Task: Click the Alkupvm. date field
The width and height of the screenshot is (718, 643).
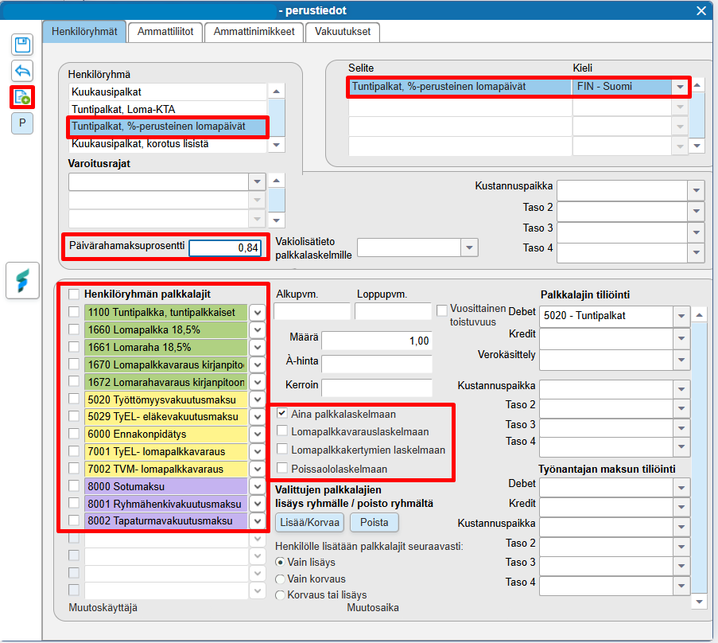Action: (x=312, y=311)
